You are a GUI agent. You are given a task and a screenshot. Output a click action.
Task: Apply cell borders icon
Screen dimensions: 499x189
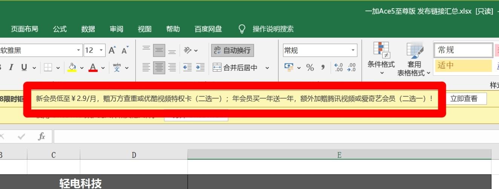click(48, 67)
